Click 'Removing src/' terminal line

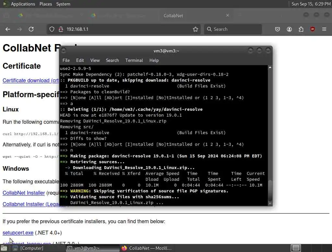(77, 127)
